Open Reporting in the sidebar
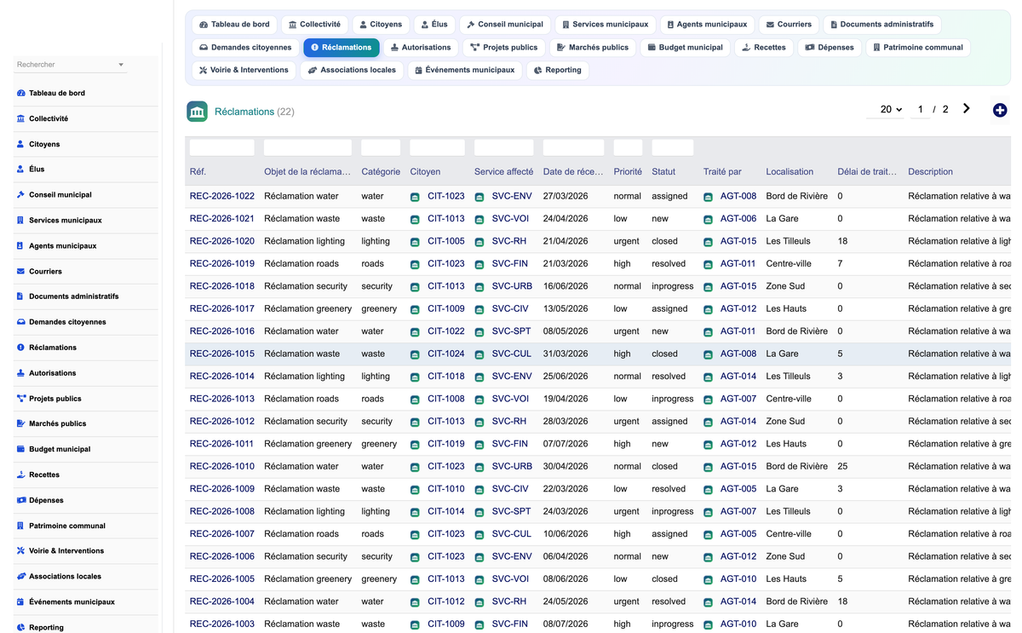The width and height of the screenshot is (1022, 633). click(46, 627)
